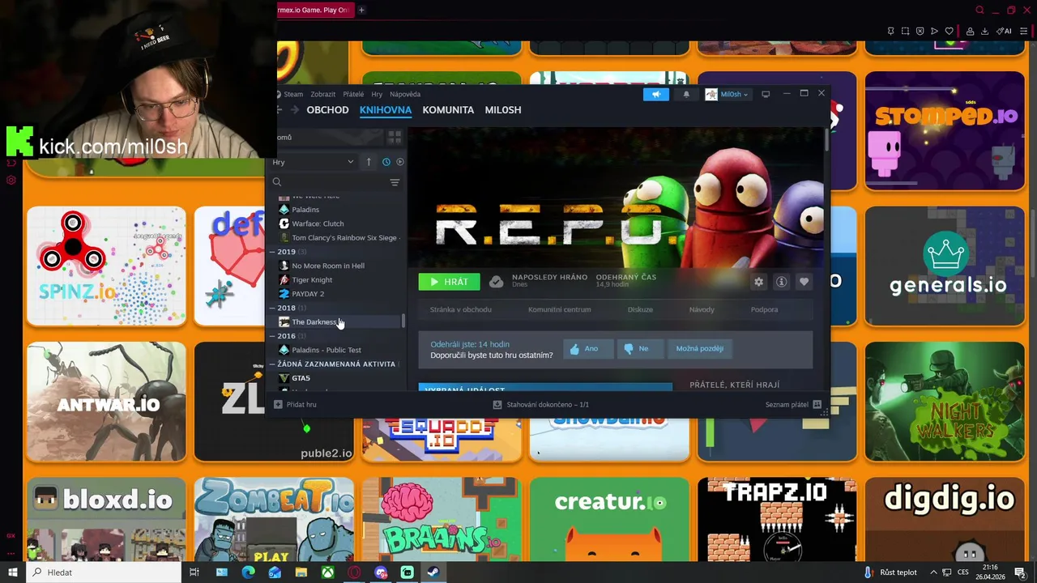
Task: Open the Steam menu
Action: tap(292, 94)
